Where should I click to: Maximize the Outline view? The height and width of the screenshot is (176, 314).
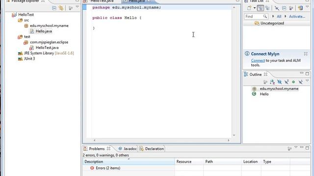(x=308, y=74)
